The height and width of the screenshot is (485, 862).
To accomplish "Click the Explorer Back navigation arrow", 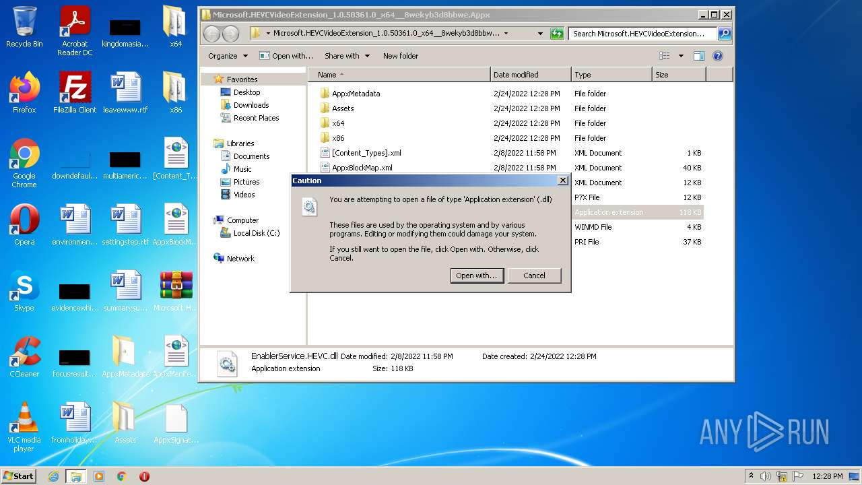I will [211, 34].
